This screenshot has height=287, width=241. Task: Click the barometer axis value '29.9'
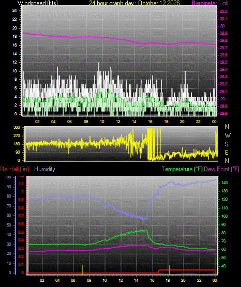click(223, 33)
